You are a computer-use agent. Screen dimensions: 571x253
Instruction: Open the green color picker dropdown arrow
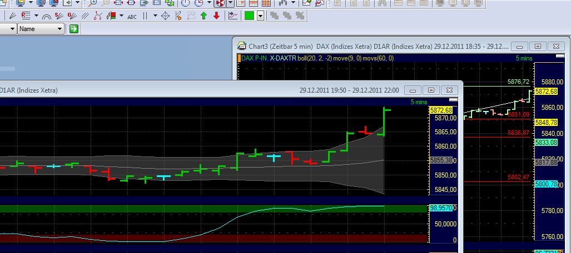(x=261, y=16)
